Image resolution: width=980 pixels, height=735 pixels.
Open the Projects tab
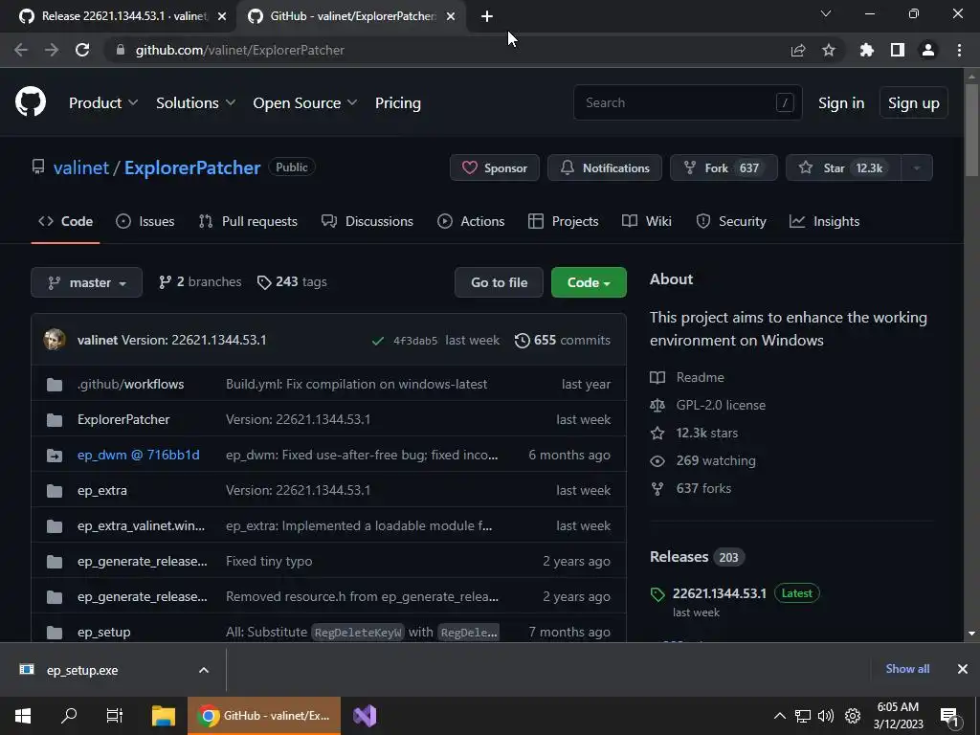(x=563, y=221)
